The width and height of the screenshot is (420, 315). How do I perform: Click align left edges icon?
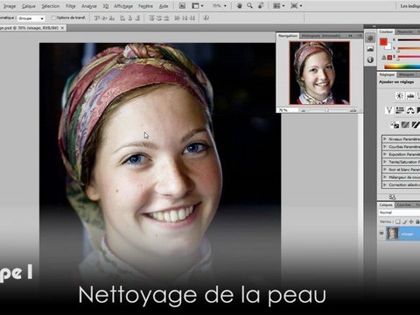pyautogui.click(x=122, y=18)
